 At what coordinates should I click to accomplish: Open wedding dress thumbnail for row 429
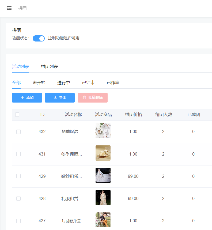[x=103, y=175]
